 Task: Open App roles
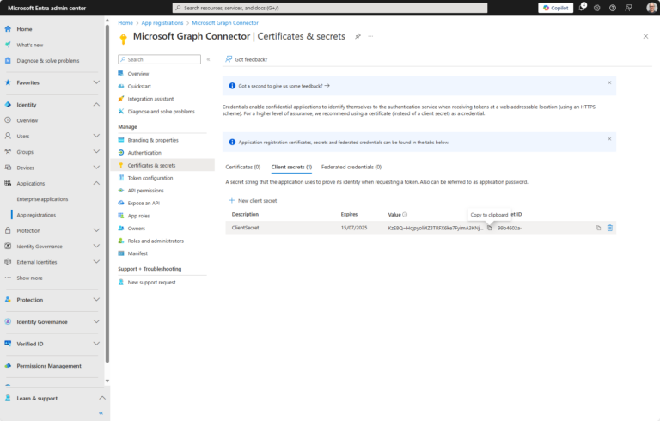(x=138, y=216)
